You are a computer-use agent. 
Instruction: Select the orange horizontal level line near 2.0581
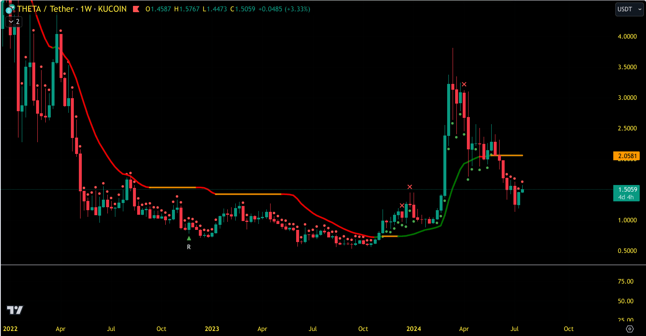click(x=507, y=155)
